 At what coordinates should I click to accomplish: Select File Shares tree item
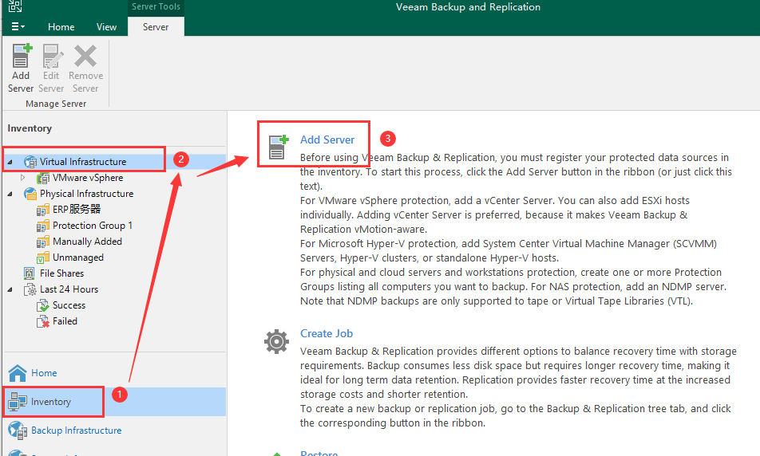[x=61, y=273]
